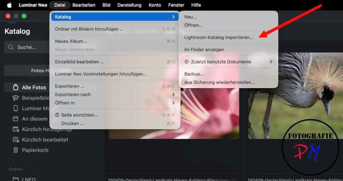Click Öffnen... in Katalog submenu
This screenshot has width=343, height=181.
point(228,25)
